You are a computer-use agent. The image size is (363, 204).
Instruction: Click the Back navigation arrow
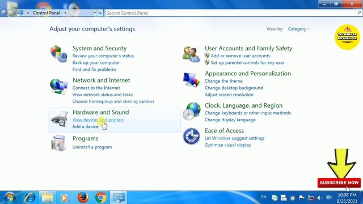3,13
